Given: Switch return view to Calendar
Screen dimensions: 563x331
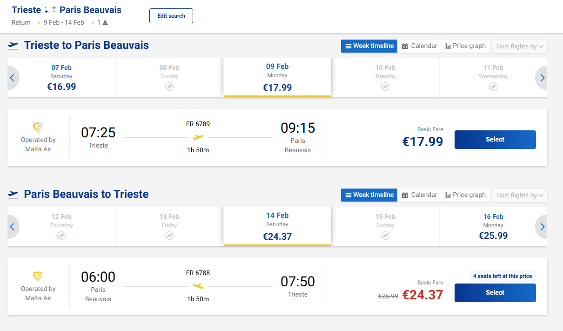Looking at the screenshot, I should 419,195.
